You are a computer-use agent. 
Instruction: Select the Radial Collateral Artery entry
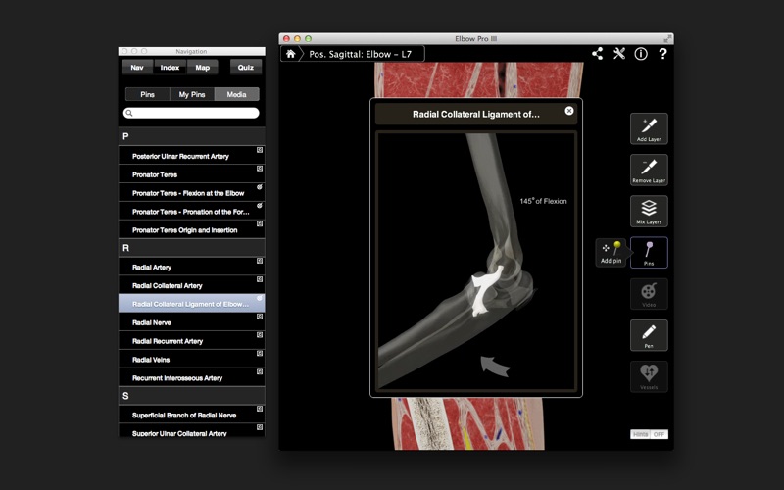(x=191, y=285)
